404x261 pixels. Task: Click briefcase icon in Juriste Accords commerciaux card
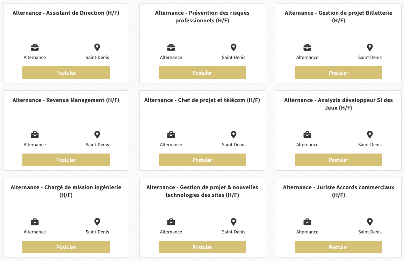pos(308,222)
